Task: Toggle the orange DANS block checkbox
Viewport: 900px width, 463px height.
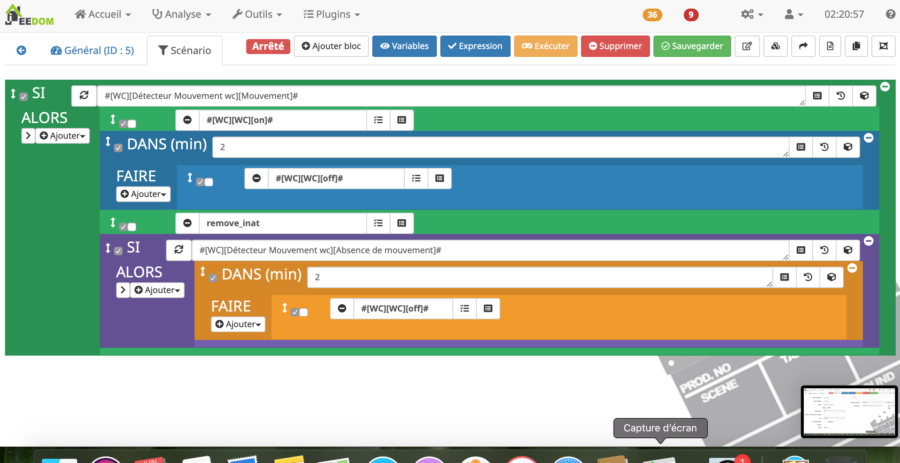Action: tap(213, 278)
